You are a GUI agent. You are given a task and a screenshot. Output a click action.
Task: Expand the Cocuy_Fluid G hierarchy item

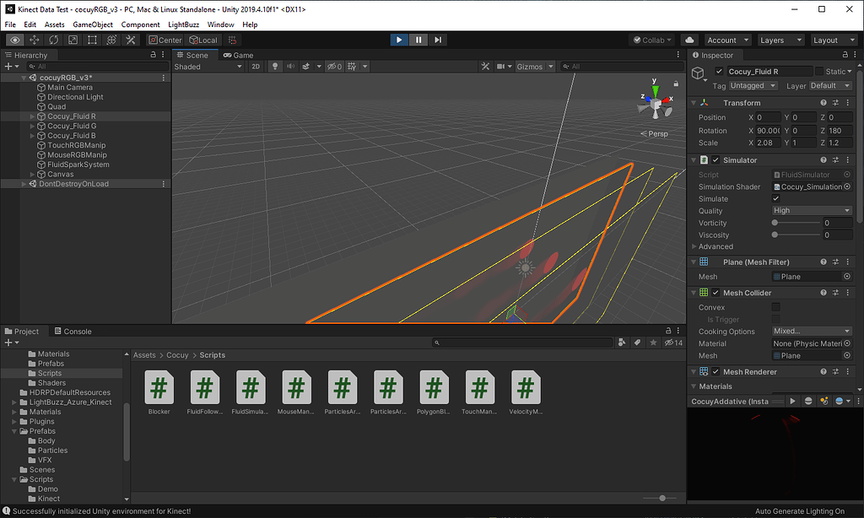[32, 126]
